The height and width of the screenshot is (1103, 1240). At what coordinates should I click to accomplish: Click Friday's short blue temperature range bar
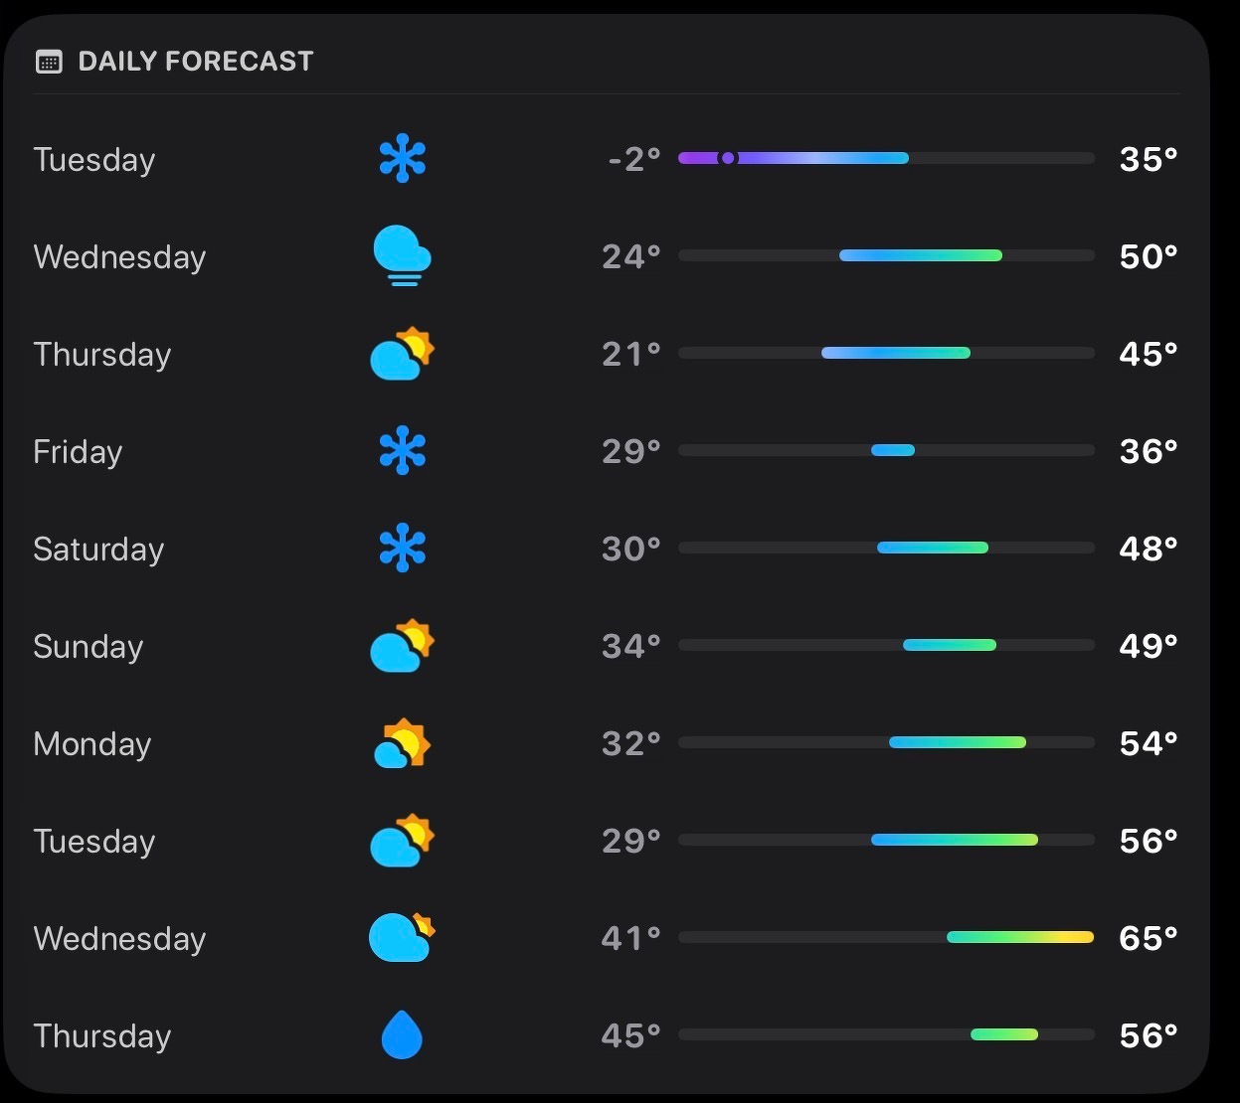tap(893, 450)
